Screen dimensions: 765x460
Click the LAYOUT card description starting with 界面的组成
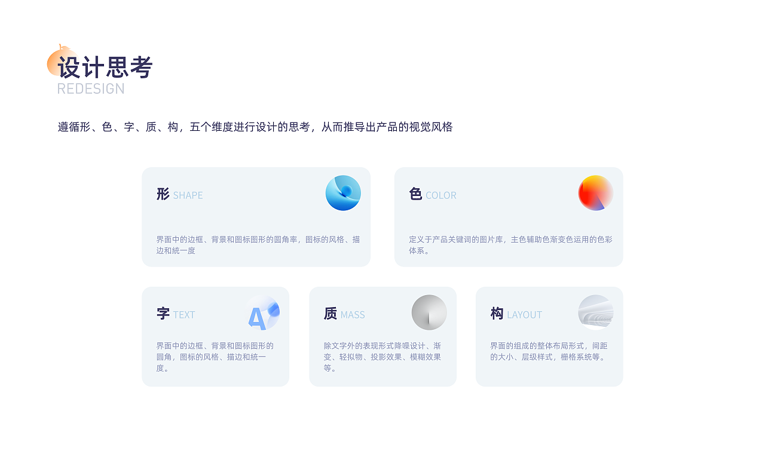click(x=548, y=351)
